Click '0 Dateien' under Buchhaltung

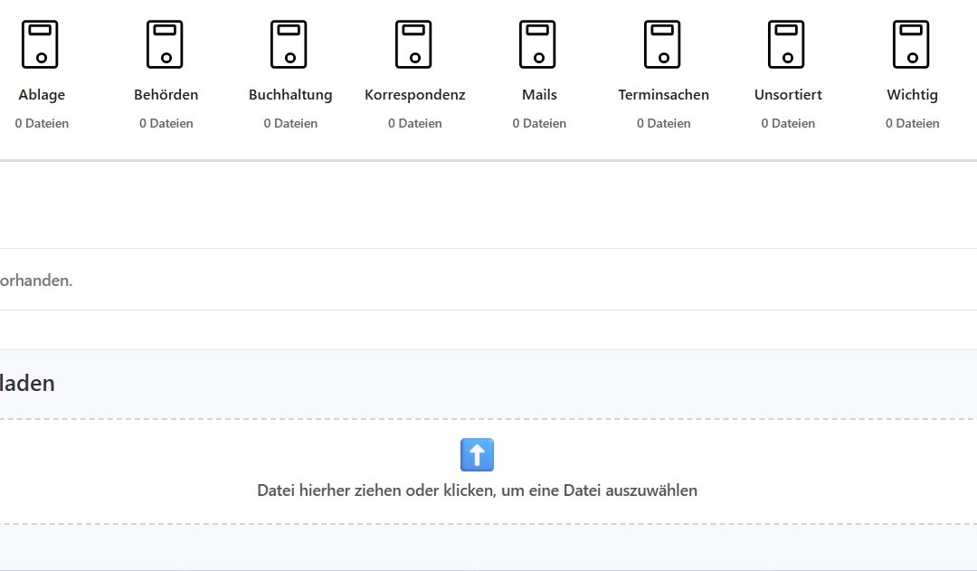290,123
